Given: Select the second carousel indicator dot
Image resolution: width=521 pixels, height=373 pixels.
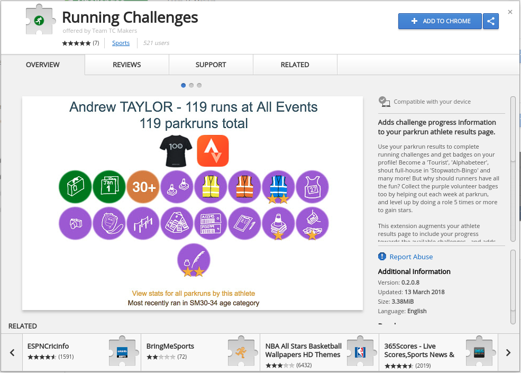Looking at the screenshot, I should pyautogui.click(x=191, y=85).
